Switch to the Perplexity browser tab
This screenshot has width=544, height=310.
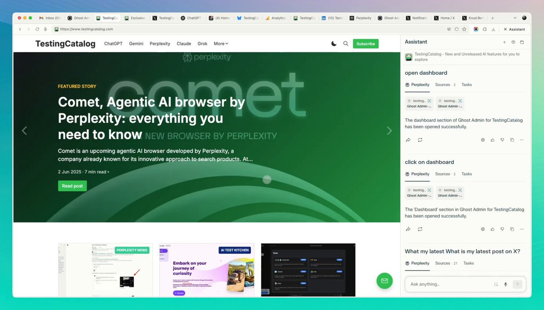click(x=361, y=18)
